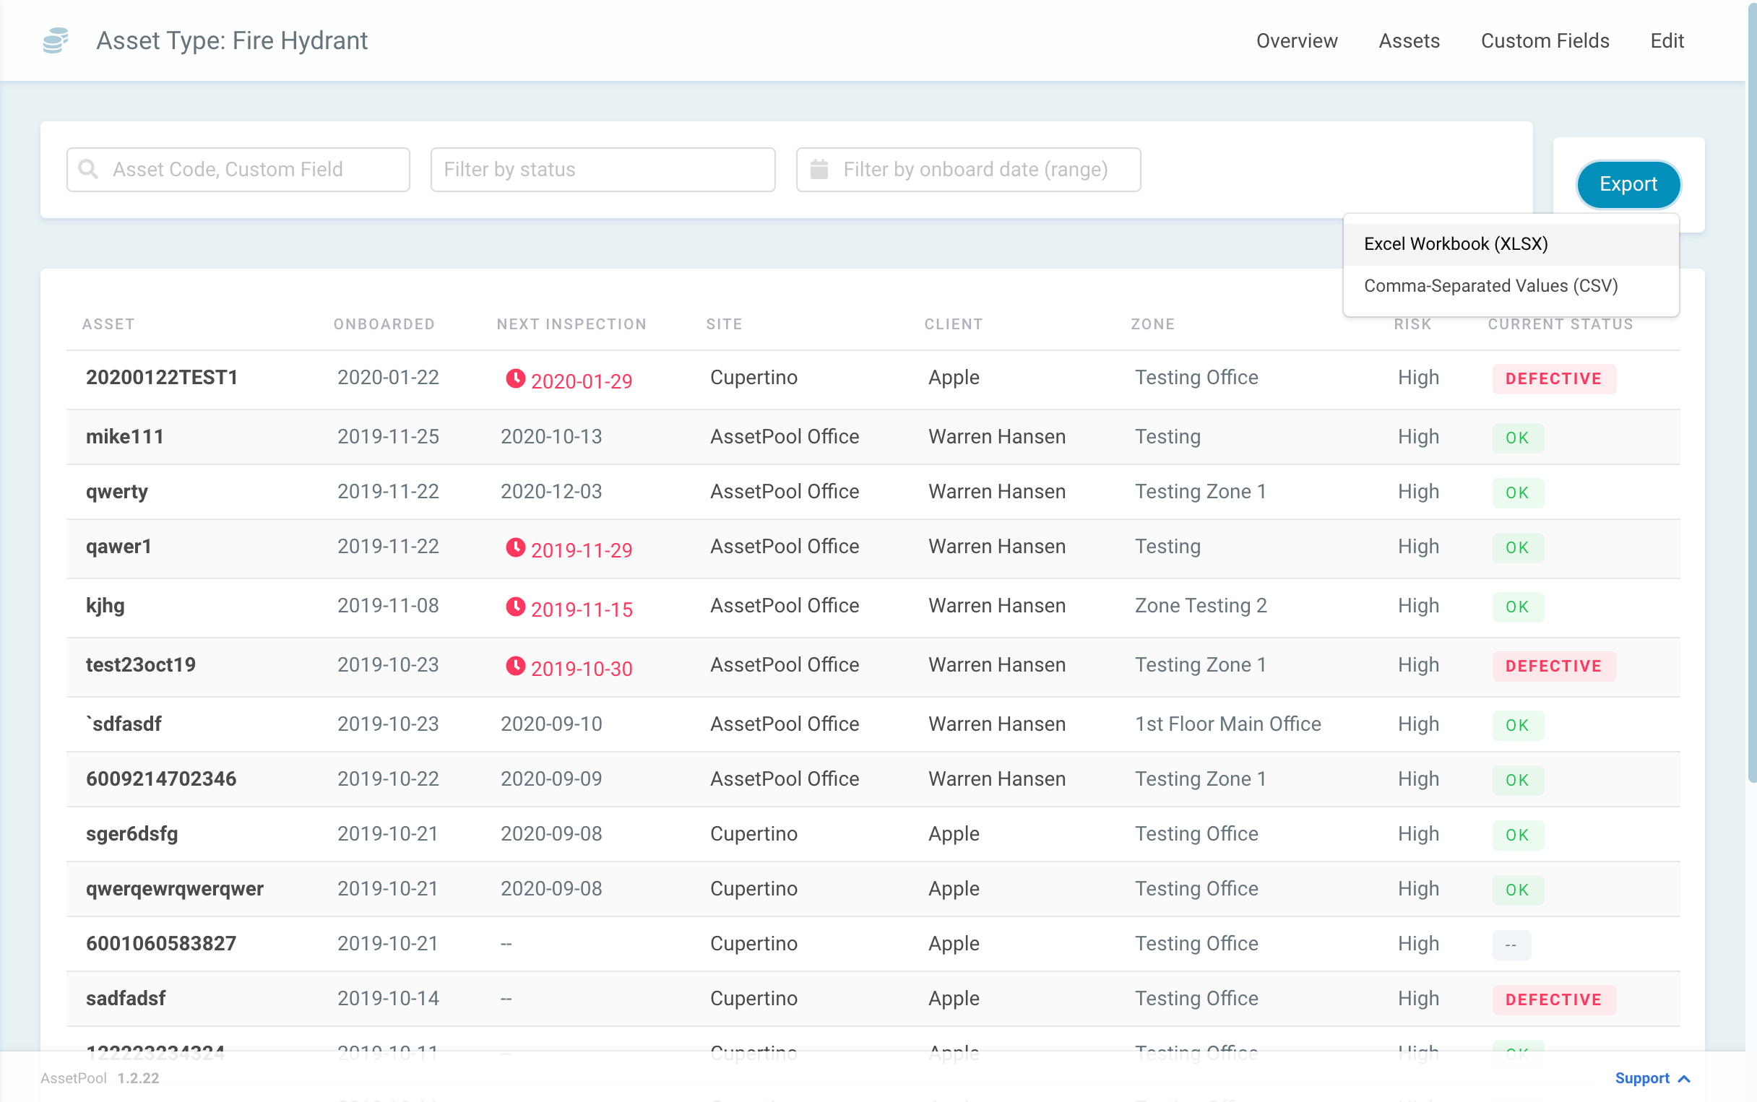Switch to the Custom Fields tab
This screenshot has height=1102, width=1757.
(1543, 41)
